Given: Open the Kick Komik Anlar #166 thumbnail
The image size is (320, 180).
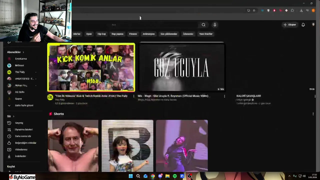Looking at the screenshot, I should pyautogui.click(x=91, y=67).
